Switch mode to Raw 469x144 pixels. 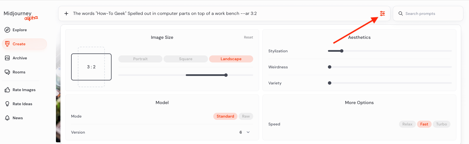[246, 116]
